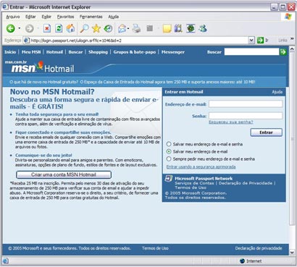
Task: Click the scrollbar up arrow
Action: coord(292,49)
